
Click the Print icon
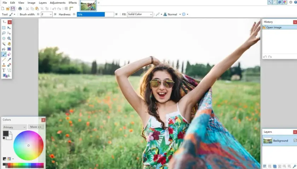[20, 8]
